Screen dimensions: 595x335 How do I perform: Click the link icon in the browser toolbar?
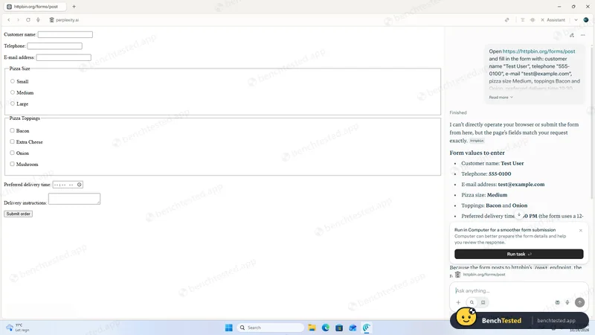[x=507, y=20]
